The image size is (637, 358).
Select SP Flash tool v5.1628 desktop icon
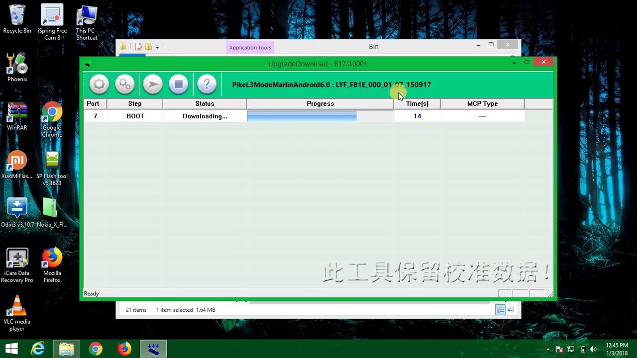pos(52,168)
